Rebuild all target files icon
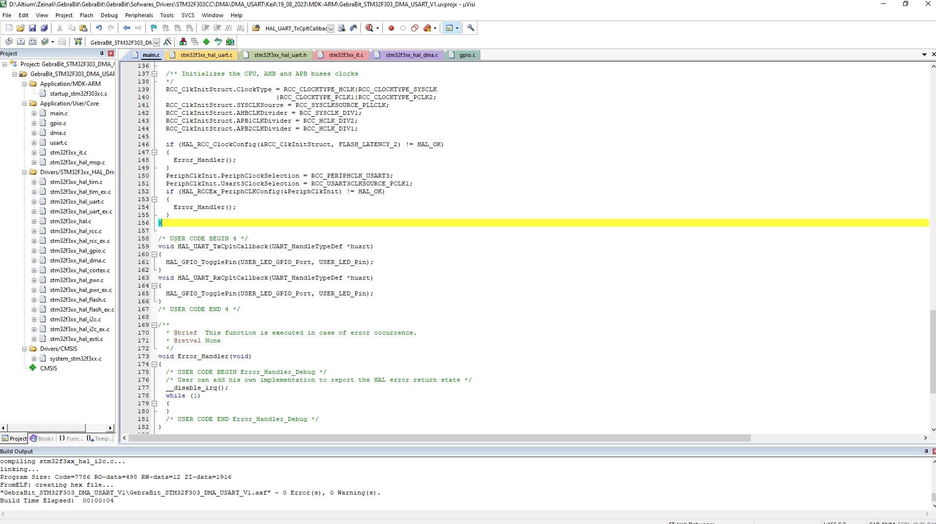The width and height of the screenshot is (936, 524). pos(32,42)
